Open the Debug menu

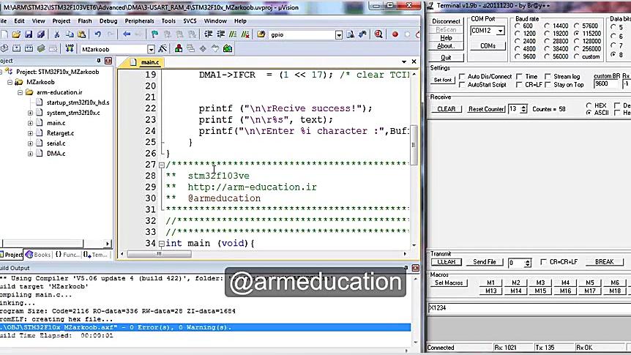108,21
